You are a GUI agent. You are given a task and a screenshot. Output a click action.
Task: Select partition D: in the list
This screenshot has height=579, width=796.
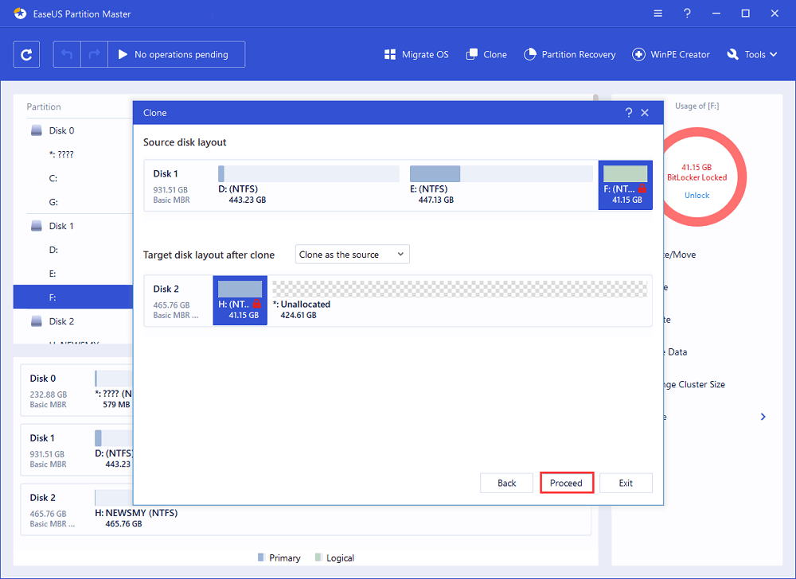tap(73, 250)
